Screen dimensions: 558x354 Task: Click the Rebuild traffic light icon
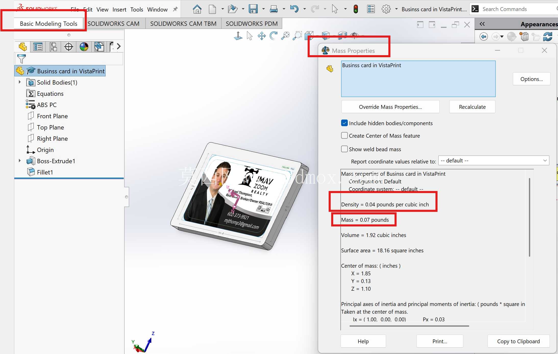tap(356, 9)
